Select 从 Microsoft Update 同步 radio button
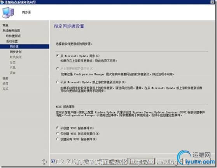The image size is (217, 168). coord(58,56)
